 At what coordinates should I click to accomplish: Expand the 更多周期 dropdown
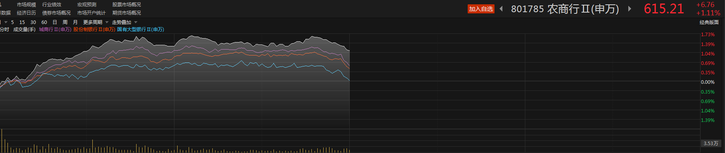96,22
